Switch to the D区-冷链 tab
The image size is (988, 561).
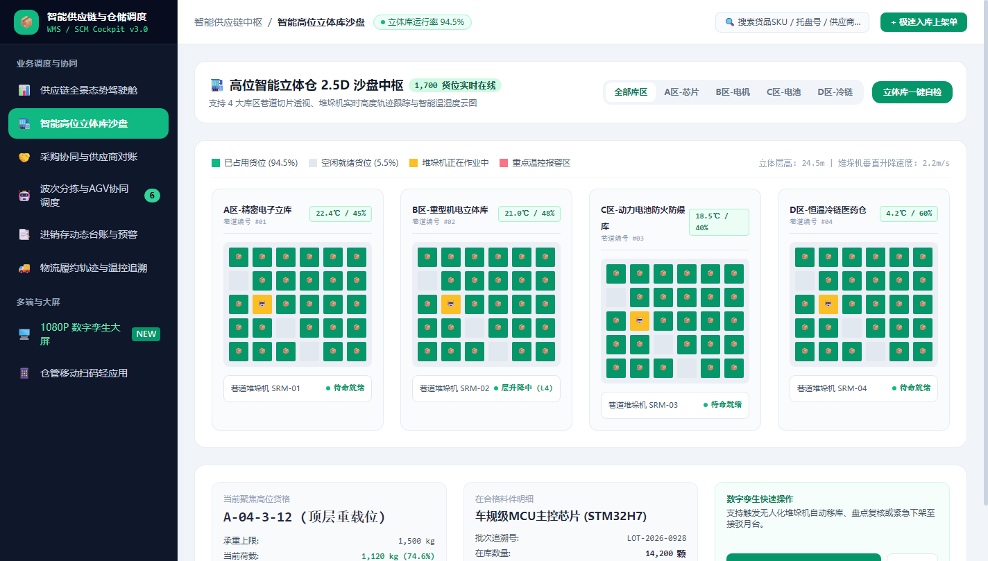pyautogui.click(x=835, y=92)
